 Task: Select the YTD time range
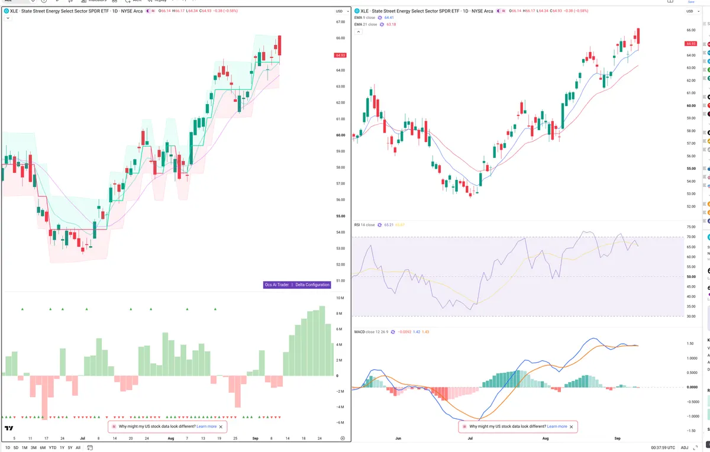coord(53,448)
